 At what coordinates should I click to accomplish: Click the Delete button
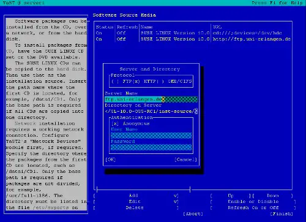click(x=136, y=208)
